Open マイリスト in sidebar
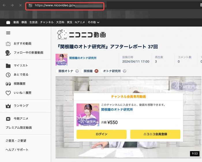The width and height of the screenshot is (202, 162). coord(21,66)
